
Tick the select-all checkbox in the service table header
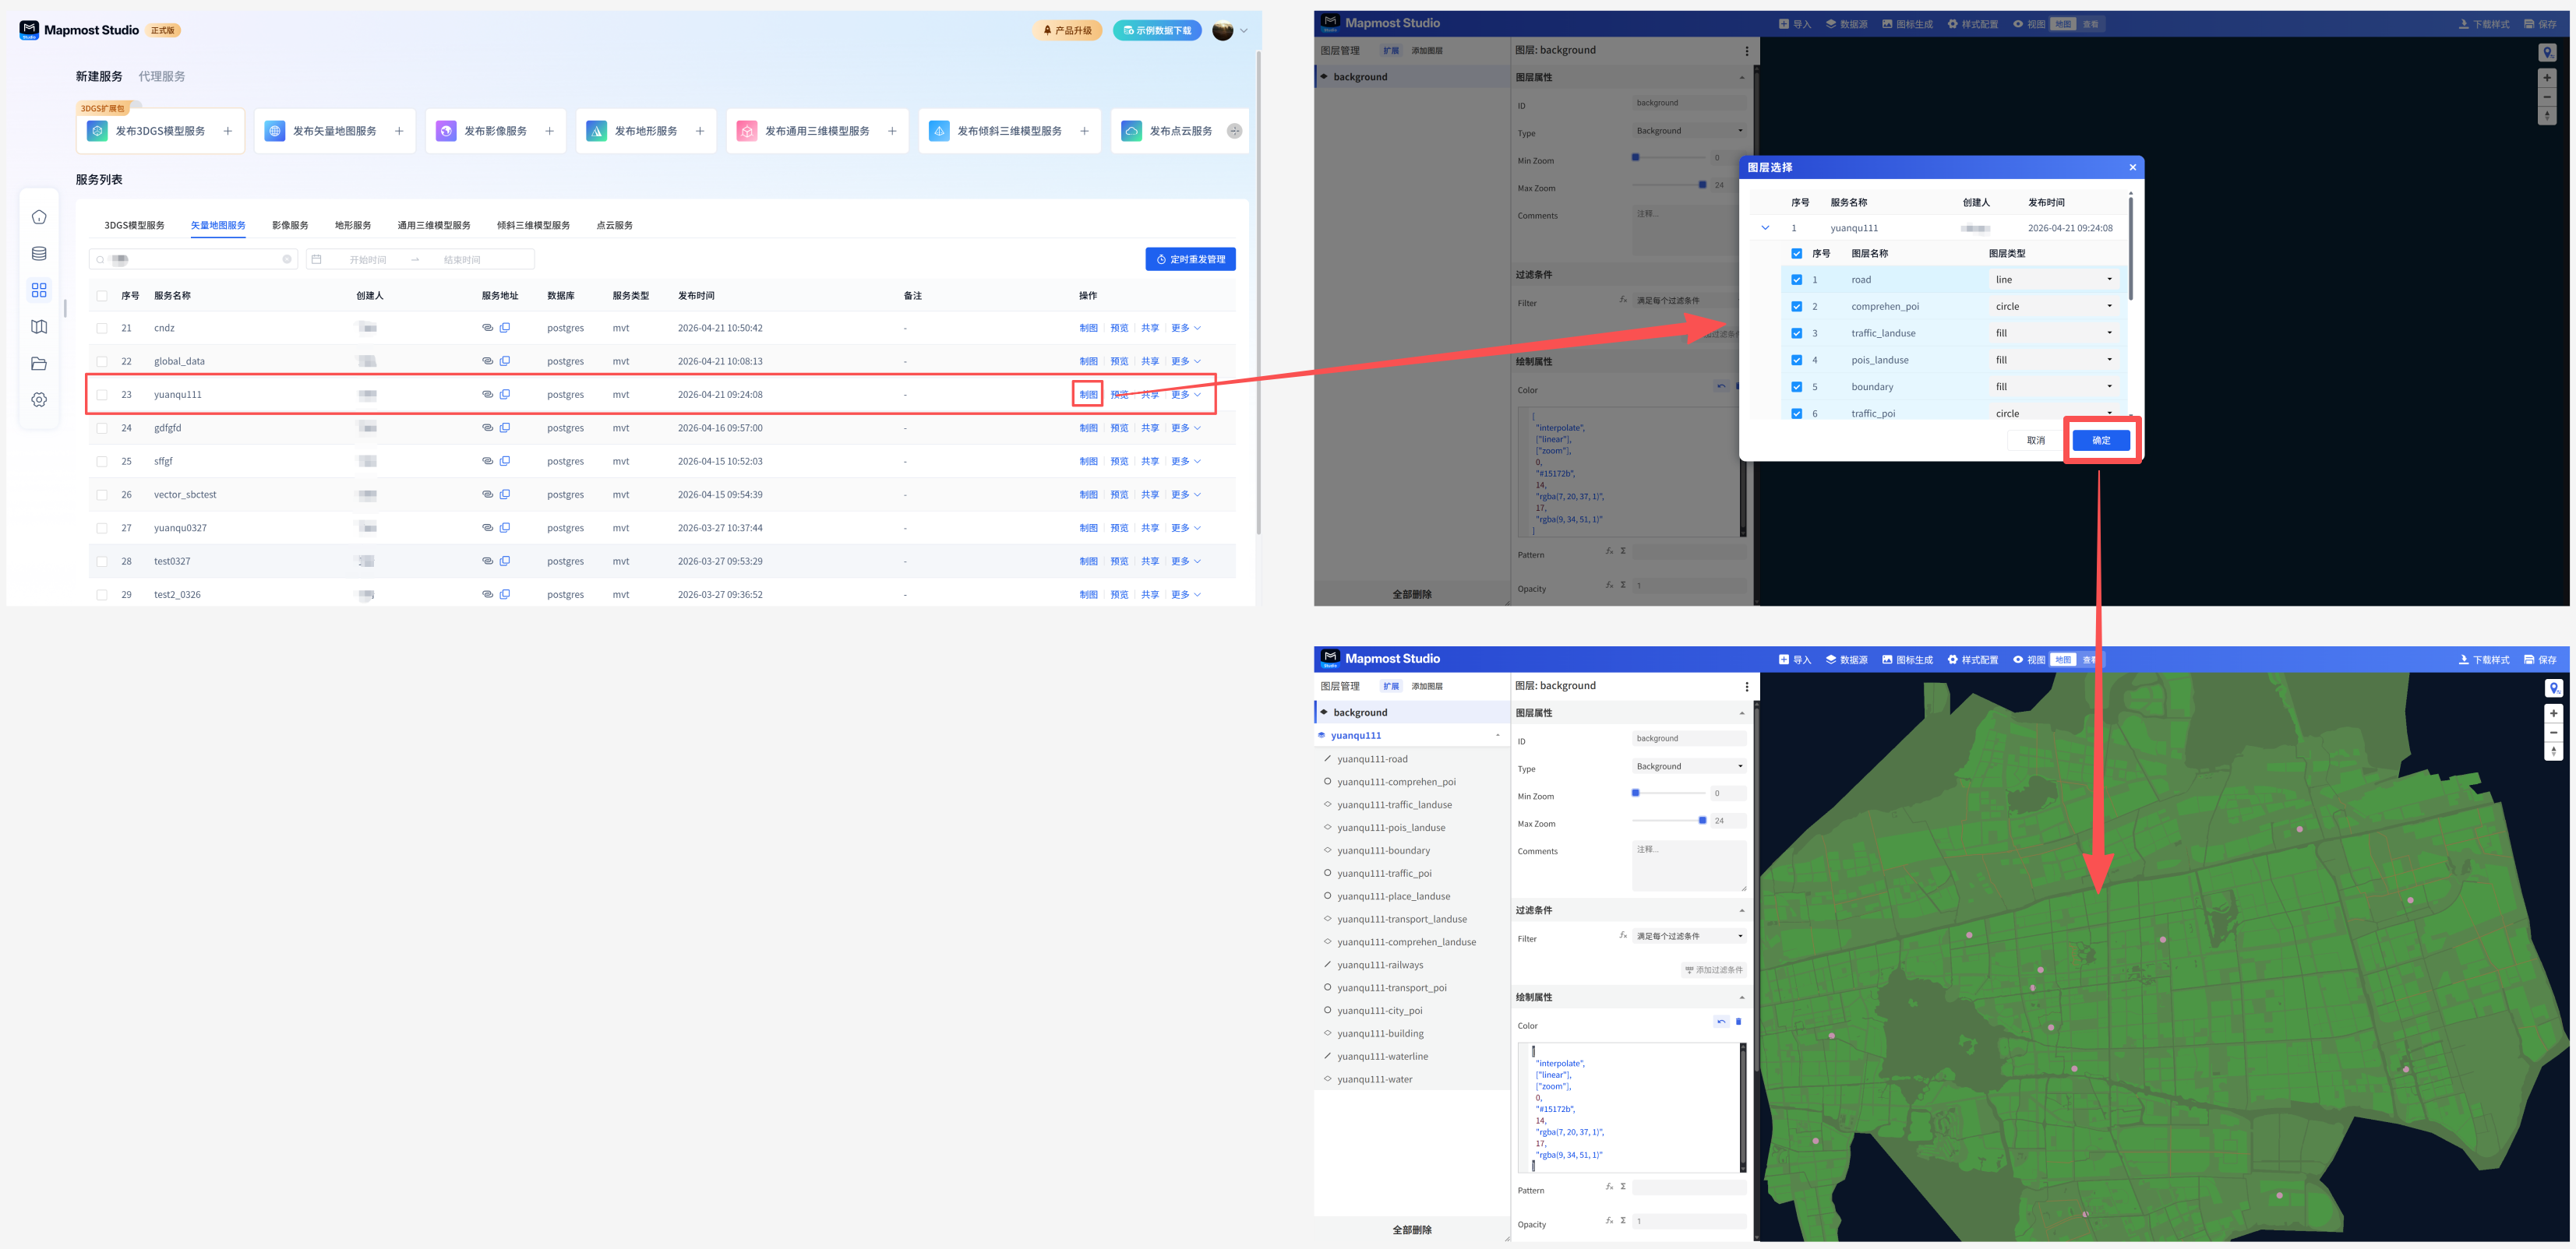pos(102,296)
